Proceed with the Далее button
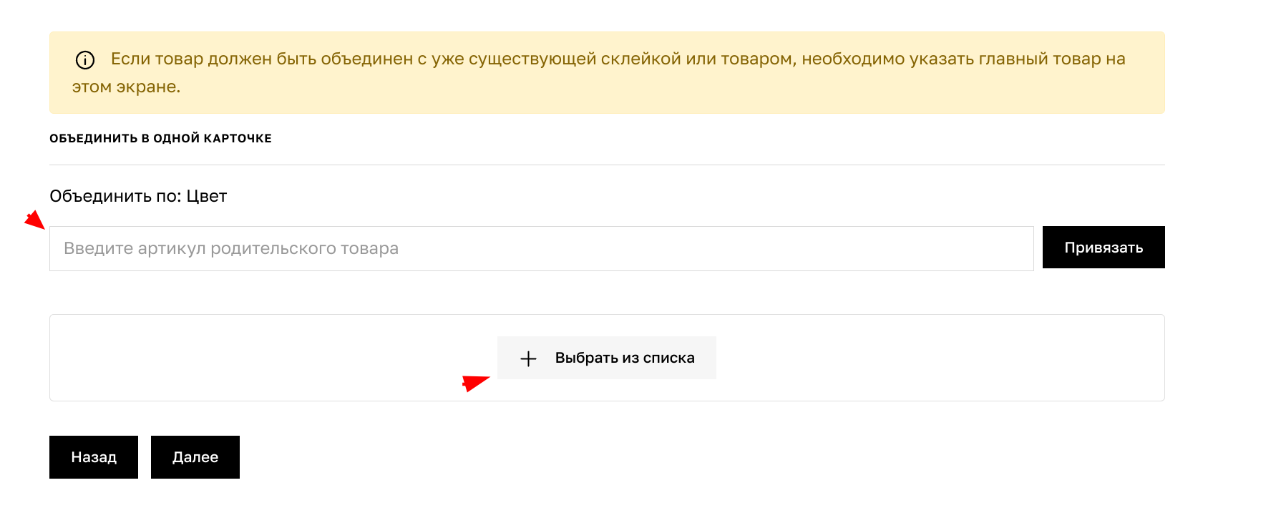Viewport: 1286px width, 513px height. click(x=195, y=457)
